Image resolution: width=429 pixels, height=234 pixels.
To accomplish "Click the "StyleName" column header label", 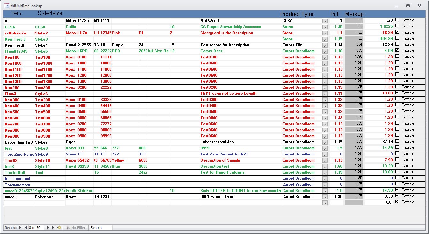I will coord(50,13).
